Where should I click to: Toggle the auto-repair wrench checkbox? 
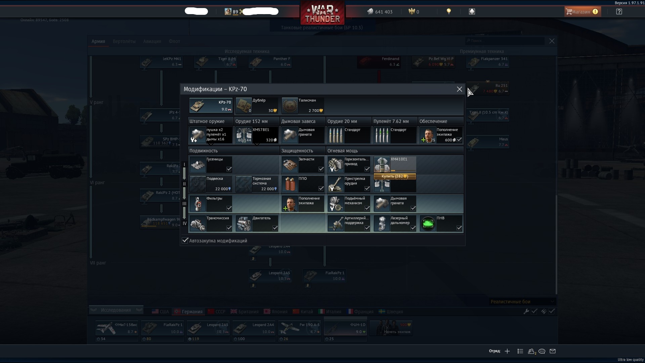[x=534, y=312]
